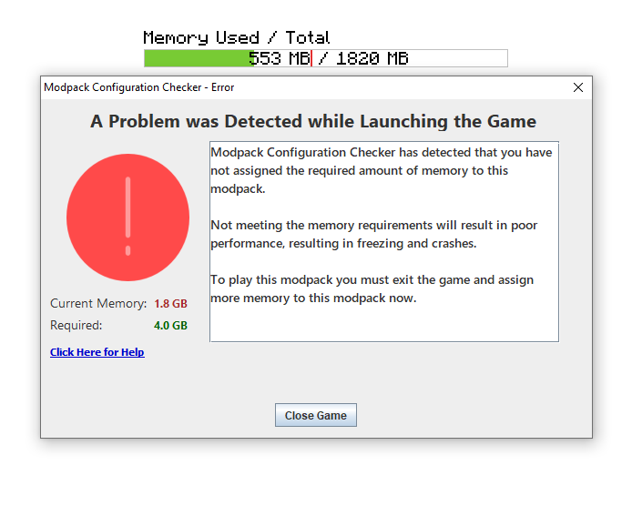Image resolution: width=632 pixels, height=516 pixels.
Task: Click the dialog title bar text
Action: click(x=138, y=87)
